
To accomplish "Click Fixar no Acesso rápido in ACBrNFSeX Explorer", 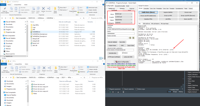I will coord(5,10).
